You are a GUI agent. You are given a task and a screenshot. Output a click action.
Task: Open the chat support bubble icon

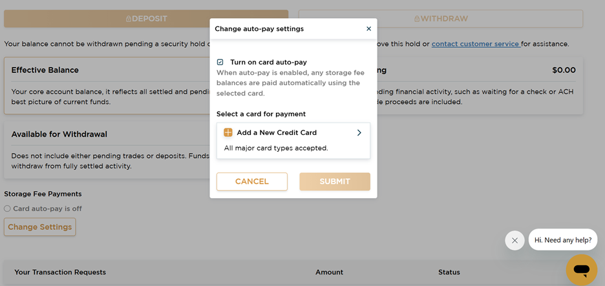tap(582, 270)
